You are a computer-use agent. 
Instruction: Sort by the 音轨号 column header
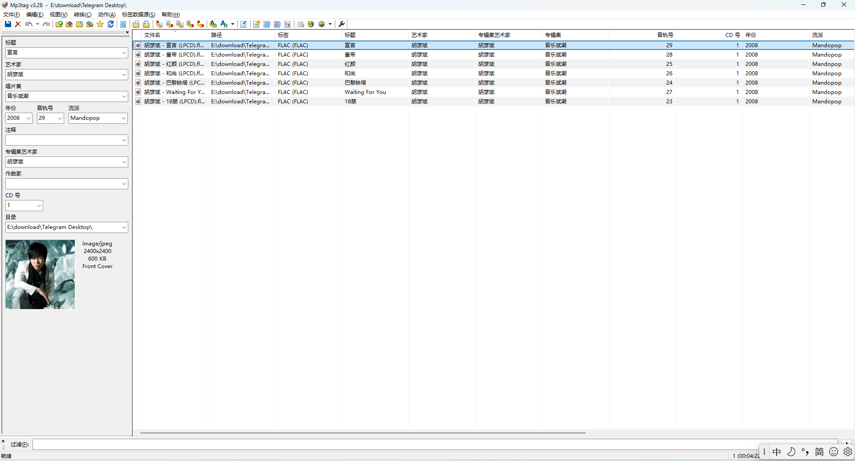tap(642, 35)
